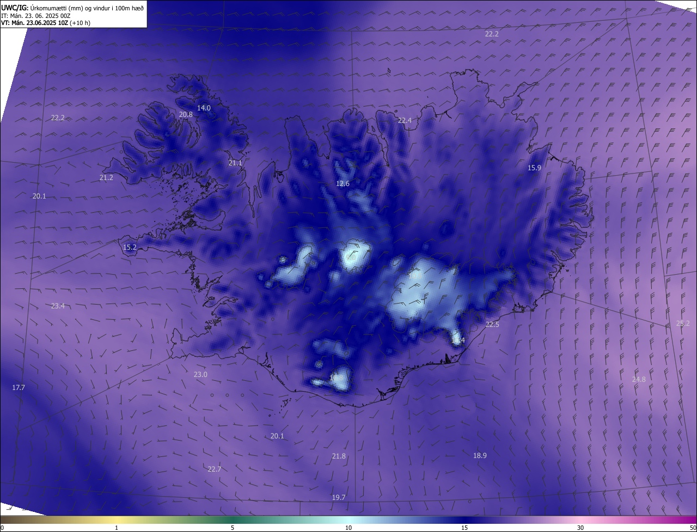Click the 12.6 value label
697x532 pixels.
(343, 183)
